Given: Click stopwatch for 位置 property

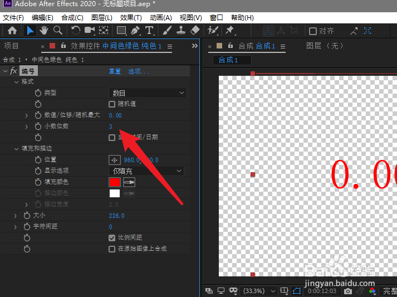Looking at the screenshot, I should [x=38, y=160].
